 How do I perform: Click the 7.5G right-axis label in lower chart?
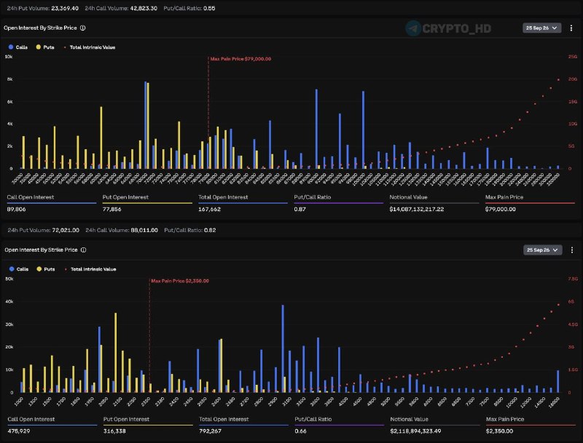[573, 279]
